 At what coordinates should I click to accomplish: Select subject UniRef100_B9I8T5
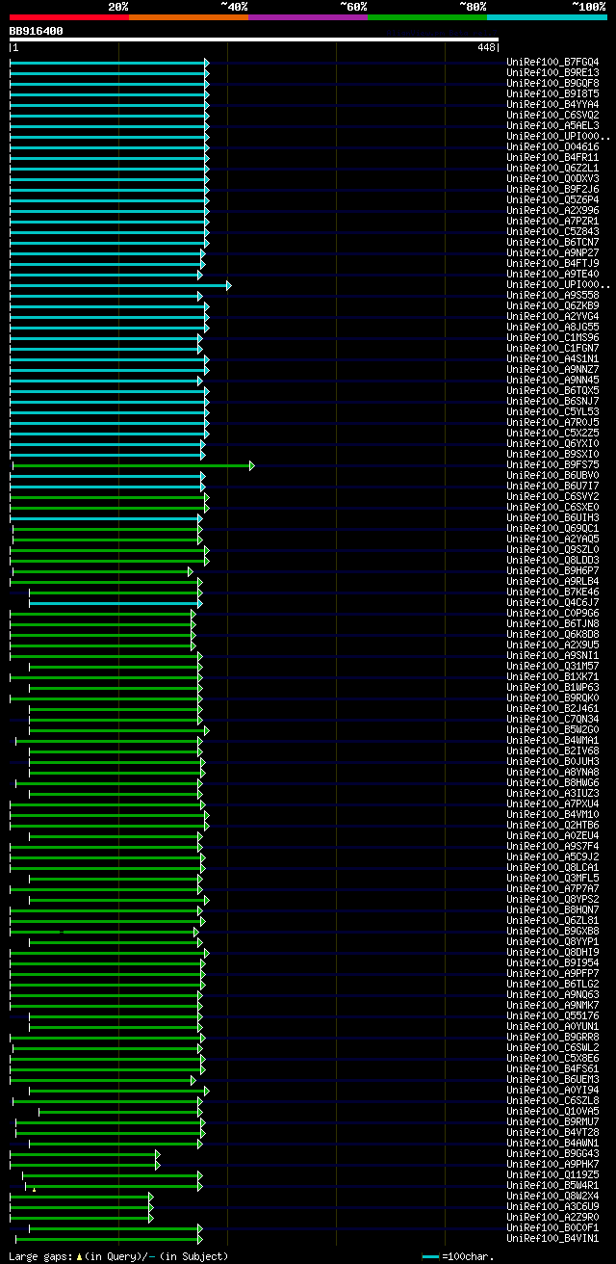coord(552,94)
